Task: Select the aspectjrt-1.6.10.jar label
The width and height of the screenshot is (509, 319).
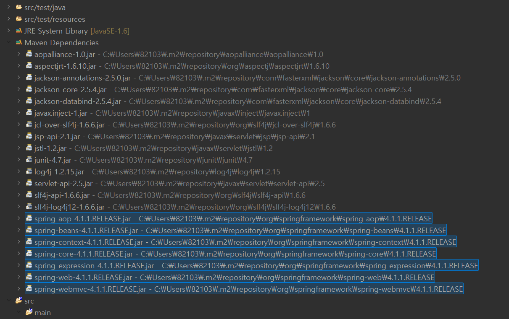Action: (x=66, y=66)
